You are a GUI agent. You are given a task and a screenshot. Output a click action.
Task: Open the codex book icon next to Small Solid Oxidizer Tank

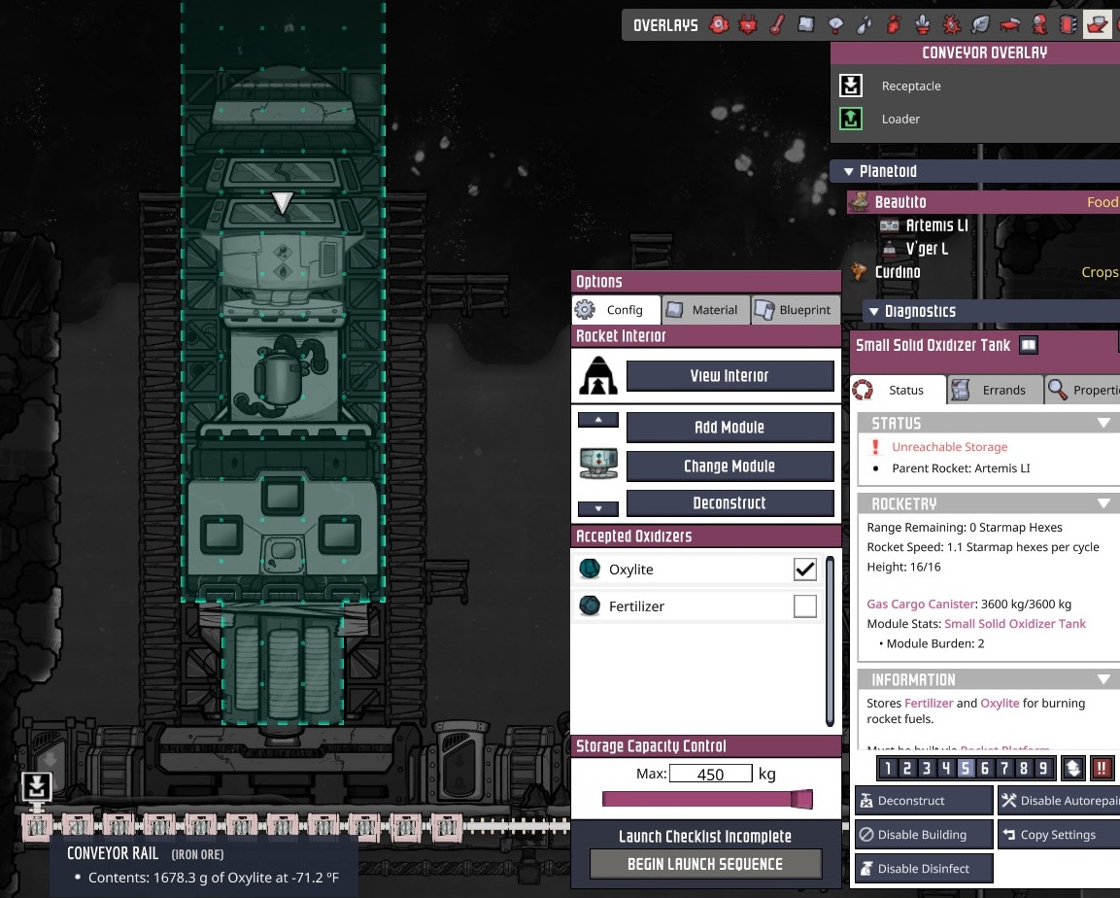pos(1028,345)
